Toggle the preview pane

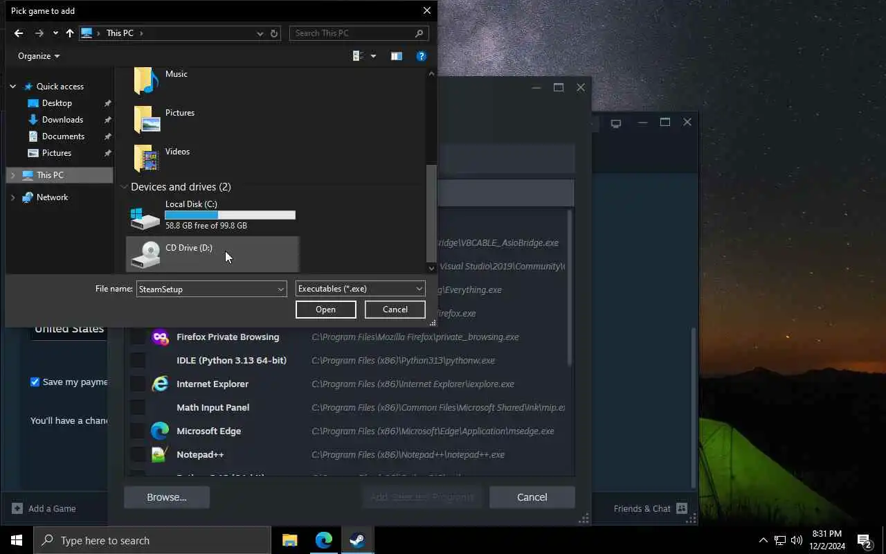(x=397, y=56)
